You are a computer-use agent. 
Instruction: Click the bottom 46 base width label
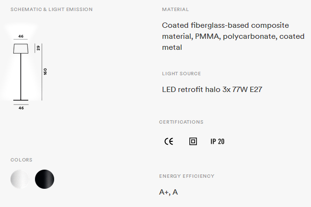tap(21, 108)
